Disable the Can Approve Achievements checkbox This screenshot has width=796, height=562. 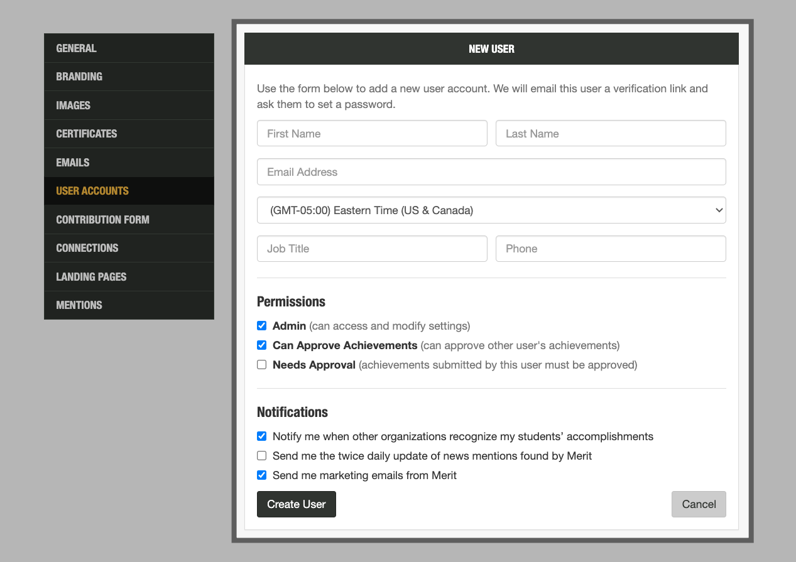[x=262, y=345]
